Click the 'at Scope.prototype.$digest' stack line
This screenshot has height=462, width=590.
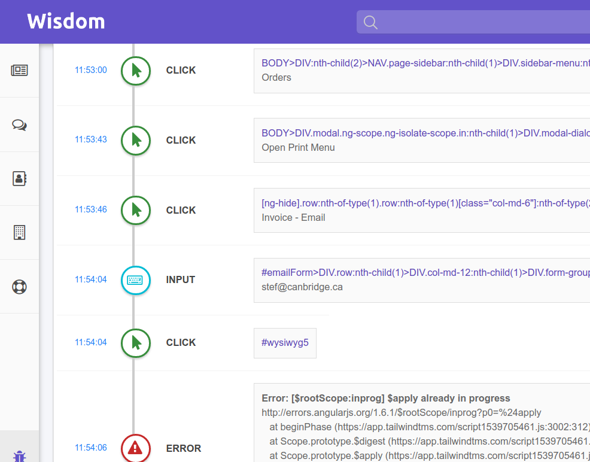429,441
